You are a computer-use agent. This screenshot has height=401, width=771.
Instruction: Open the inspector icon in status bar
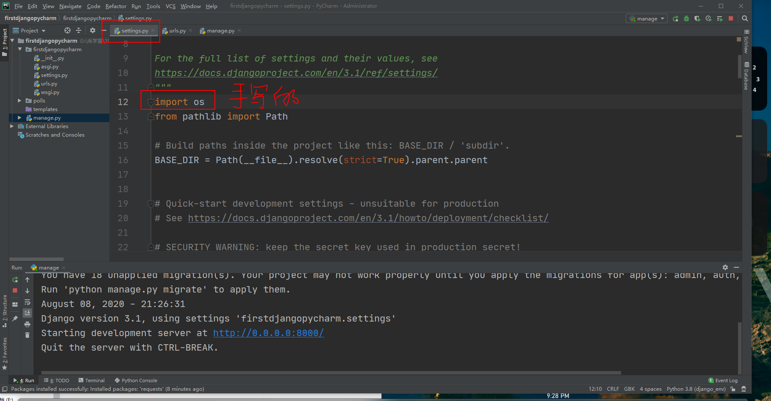[744, 389]
